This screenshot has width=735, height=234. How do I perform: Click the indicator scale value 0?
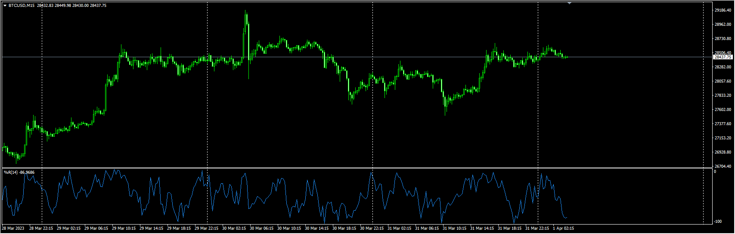tap(715, 172)
